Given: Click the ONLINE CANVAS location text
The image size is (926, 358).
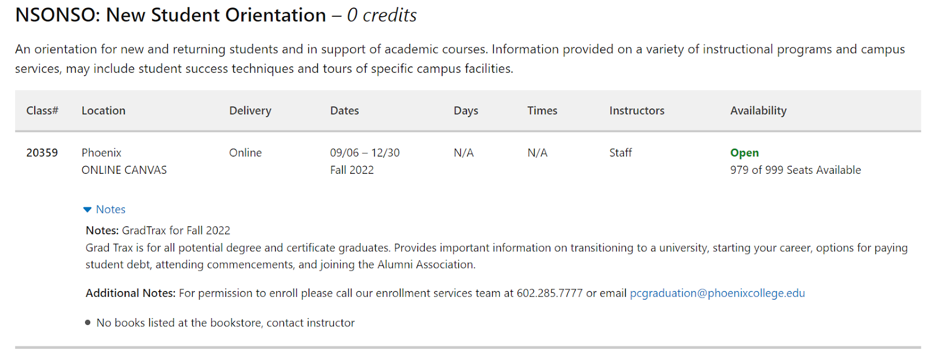Looking at the screenshot, I should (x=124, y=170).
